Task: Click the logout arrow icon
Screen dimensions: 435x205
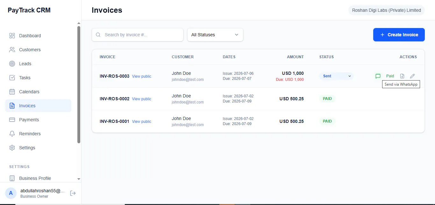Action: (73, 193)
